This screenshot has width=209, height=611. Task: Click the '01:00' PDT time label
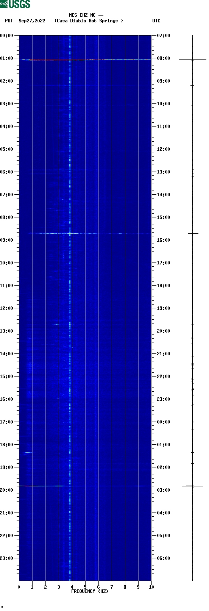[x=6, y=58]
